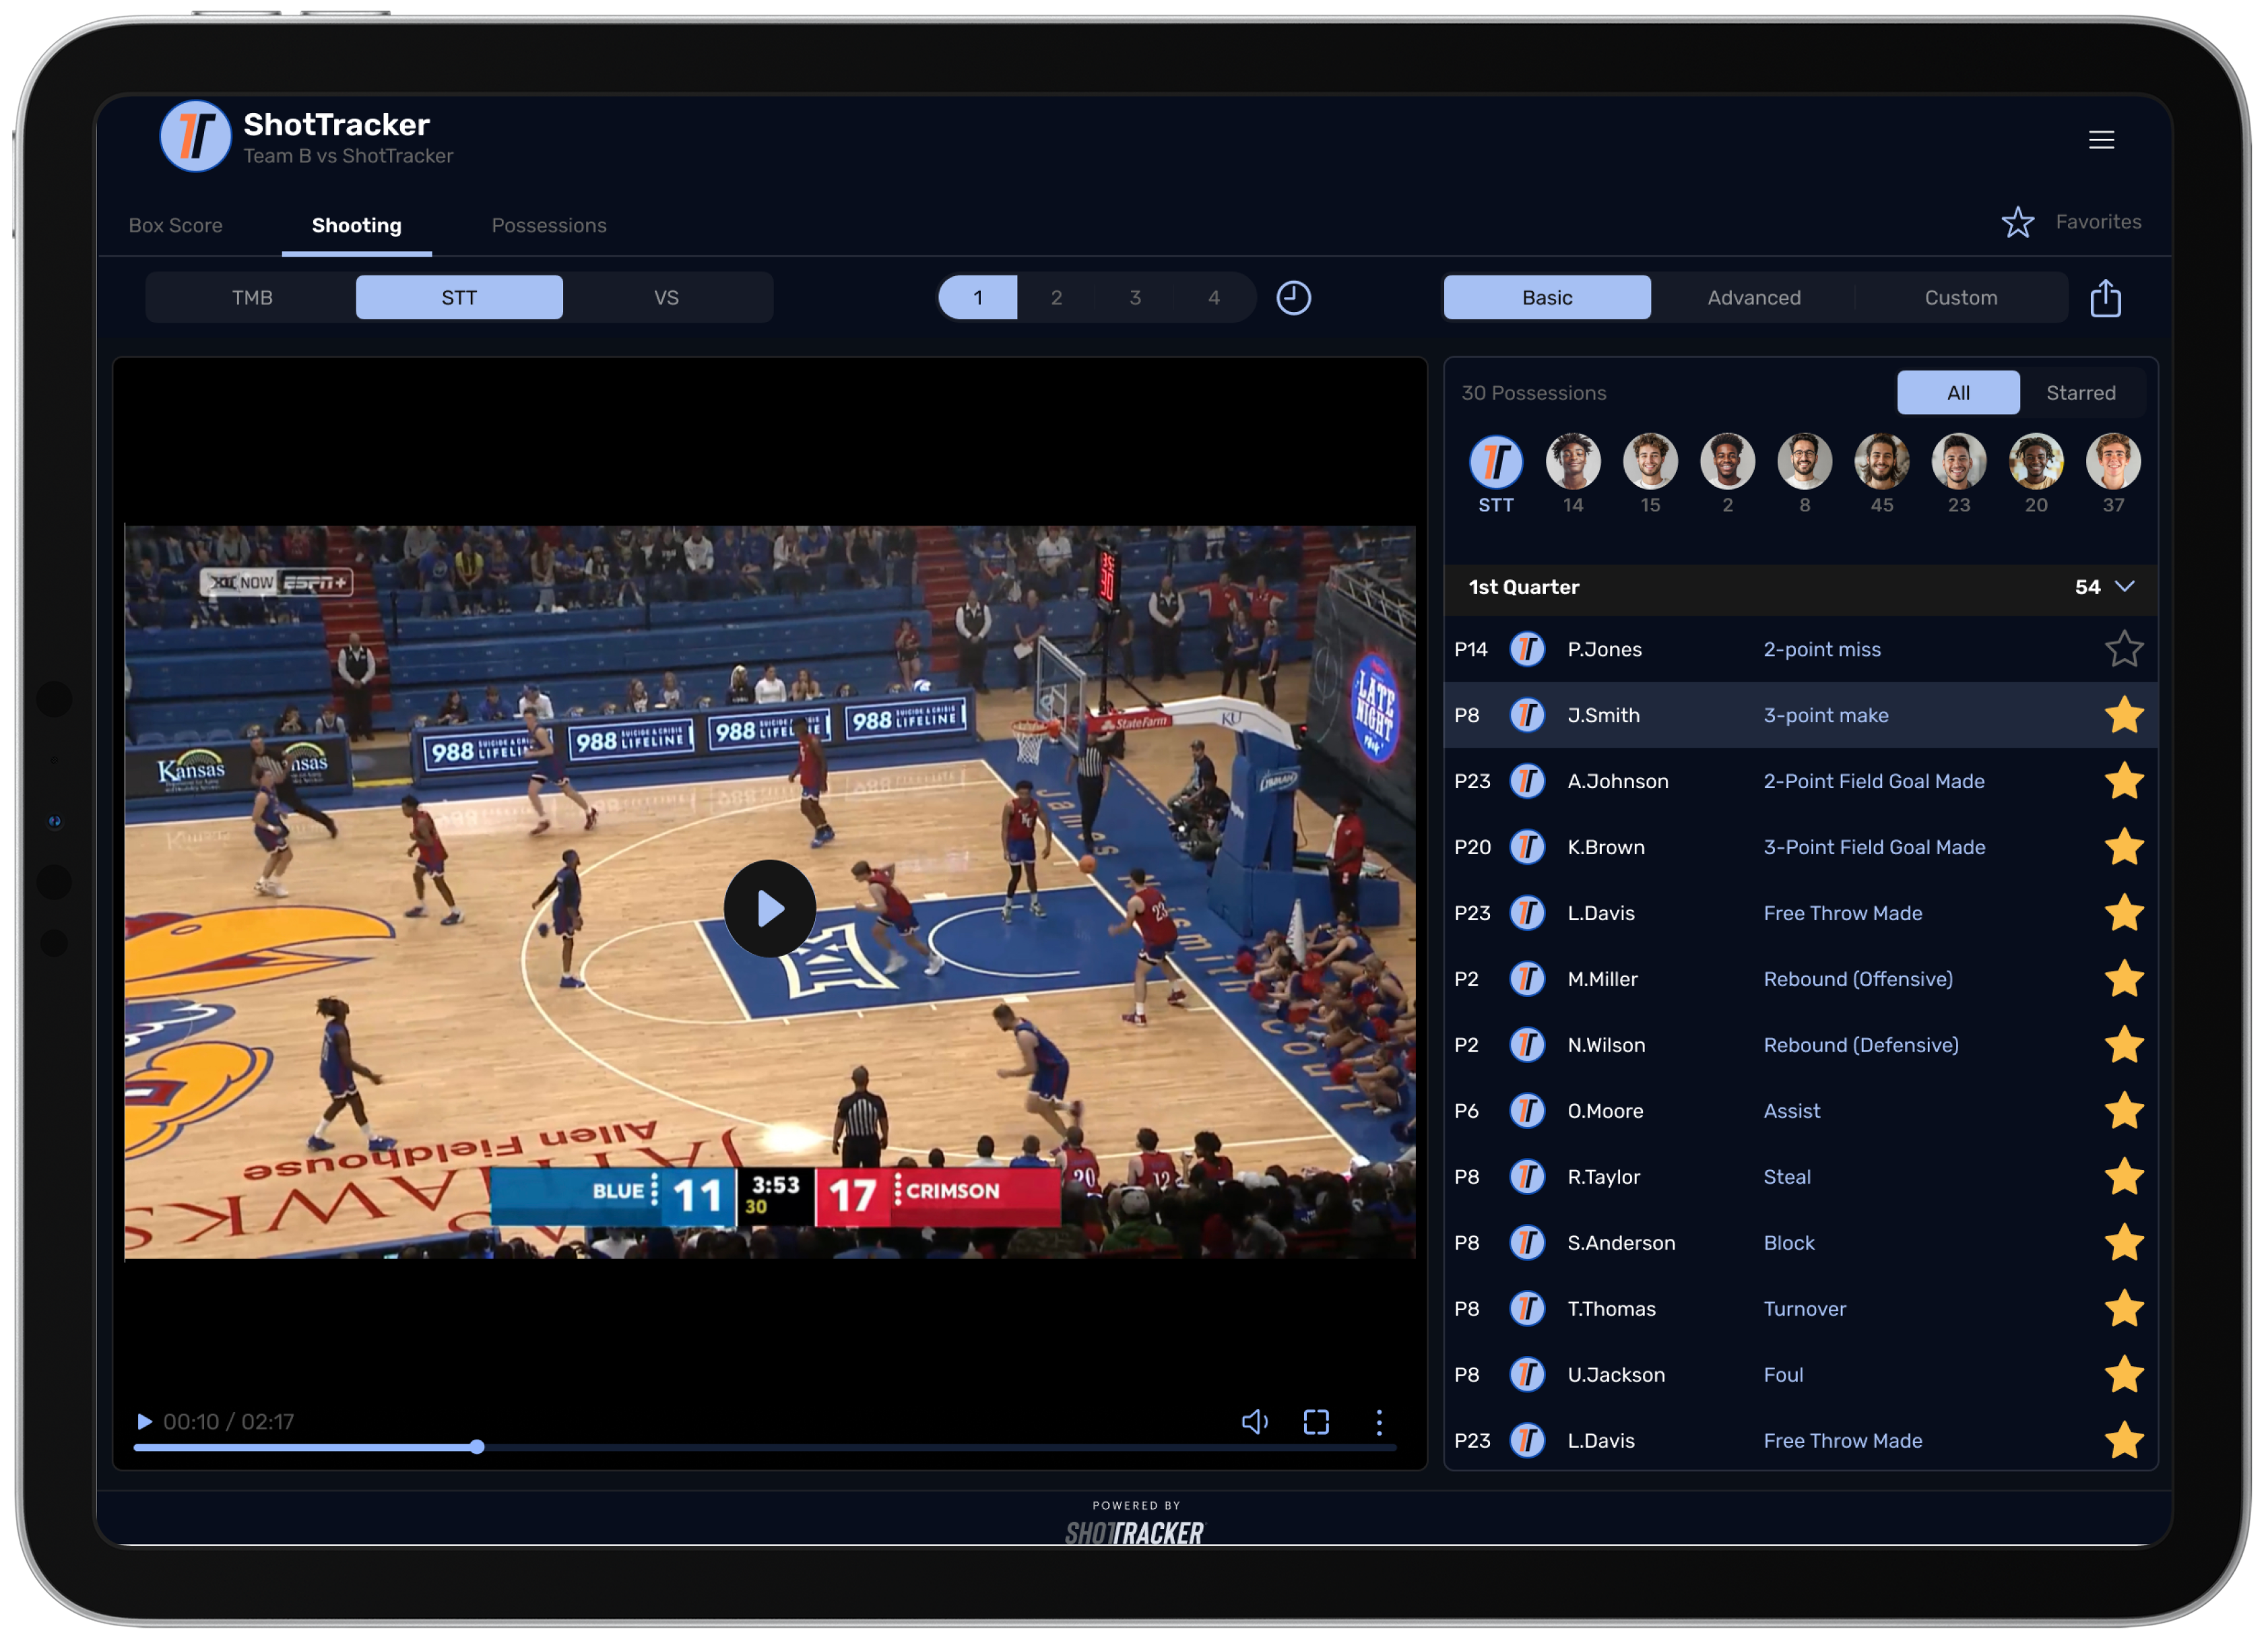Unstar J.Smith 3-point make
The height and width of the screenshot is (1643, 2268).
click(x=2123, y=715)
